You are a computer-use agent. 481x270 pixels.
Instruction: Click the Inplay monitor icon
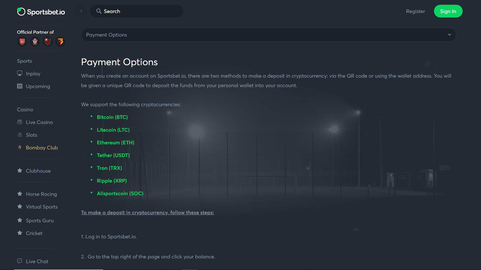click(20, 73)
